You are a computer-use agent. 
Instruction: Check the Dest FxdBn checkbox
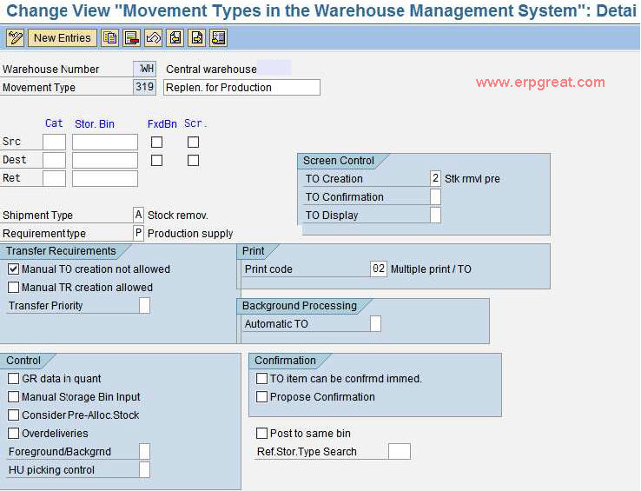(156, 160)
